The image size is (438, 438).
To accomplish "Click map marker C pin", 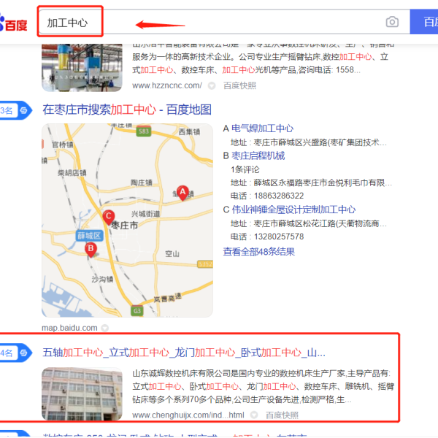I will (108, 217).
